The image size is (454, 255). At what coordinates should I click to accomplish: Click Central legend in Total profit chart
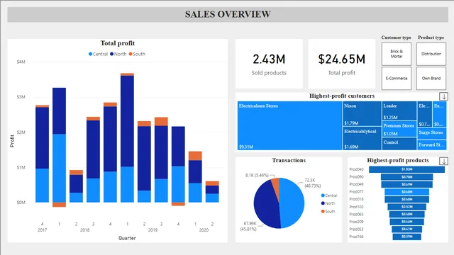98,54
